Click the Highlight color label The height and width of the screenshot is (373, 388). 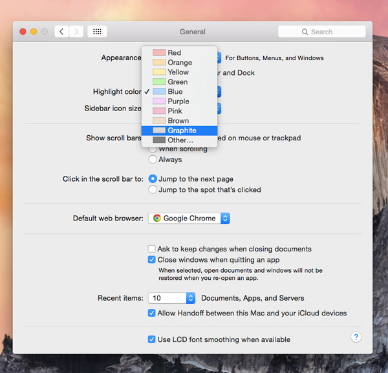coord(117,92)
